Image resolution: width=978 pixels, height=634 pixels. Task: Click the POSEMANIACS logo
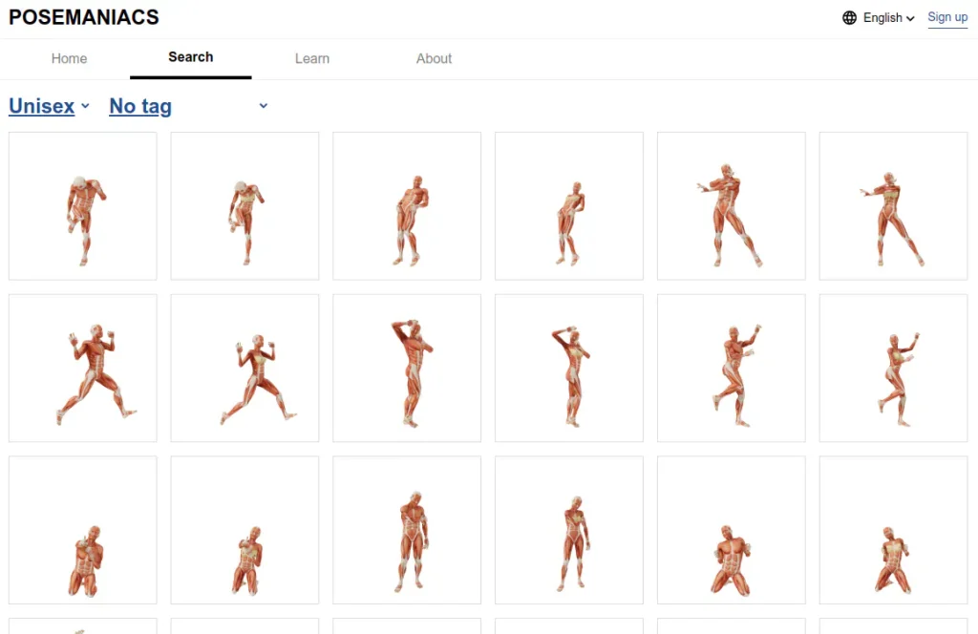tap(84, 17)
